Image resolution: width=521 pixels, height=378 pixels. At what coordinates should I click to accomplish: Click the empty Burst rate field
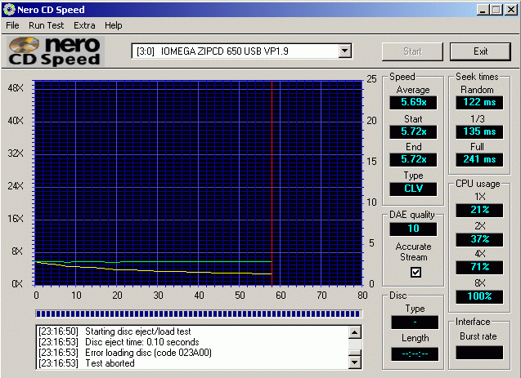click(479, 353)
